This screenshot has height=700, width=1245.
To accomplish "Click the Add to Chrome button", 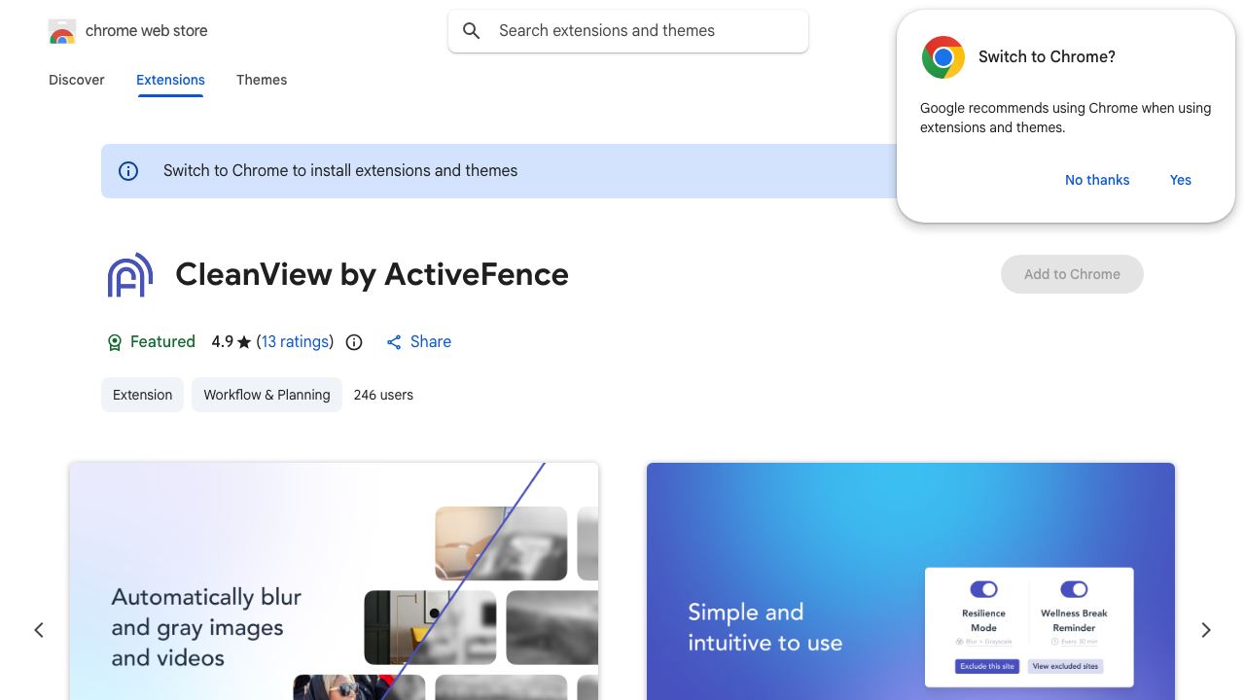I will (1072, 274).
